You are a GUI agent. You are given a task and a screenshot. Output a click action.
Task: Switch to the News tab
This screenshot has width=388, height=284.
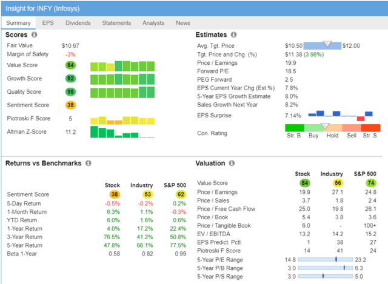(183, 23)
